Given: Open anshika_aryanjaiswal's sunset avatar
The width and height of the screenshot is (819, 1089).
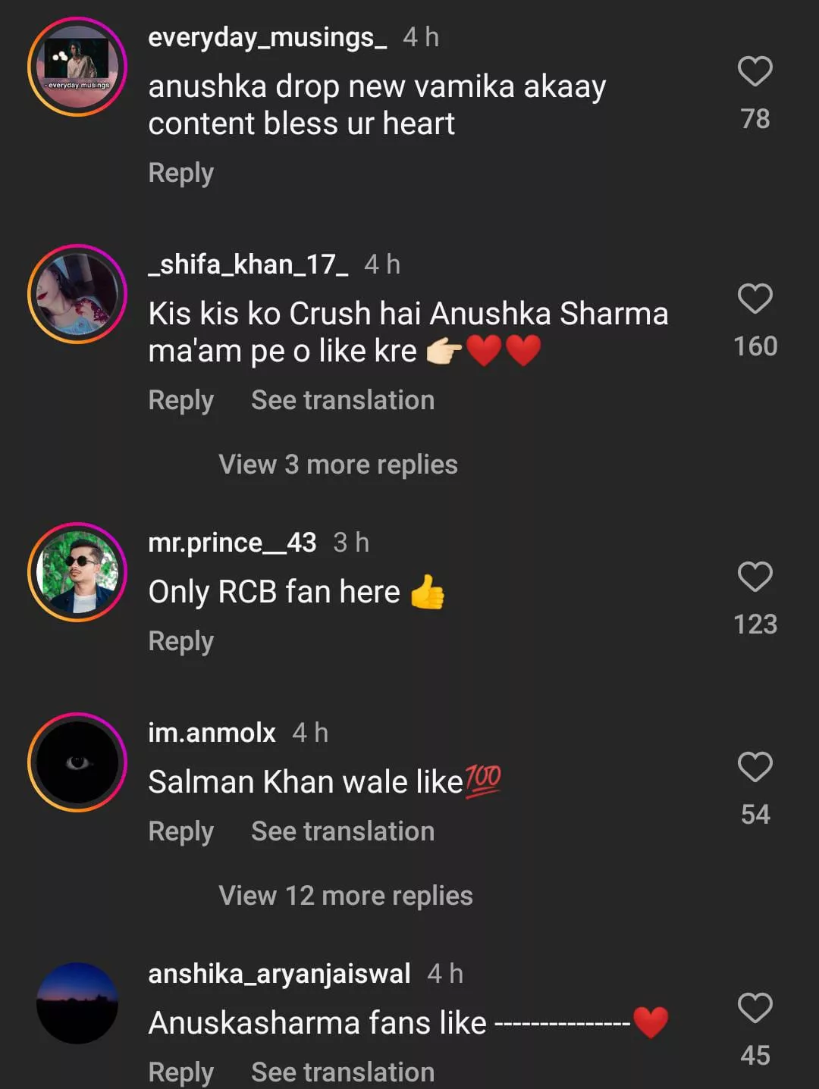Looking at the screenshot, I should tap(77, 1003).
